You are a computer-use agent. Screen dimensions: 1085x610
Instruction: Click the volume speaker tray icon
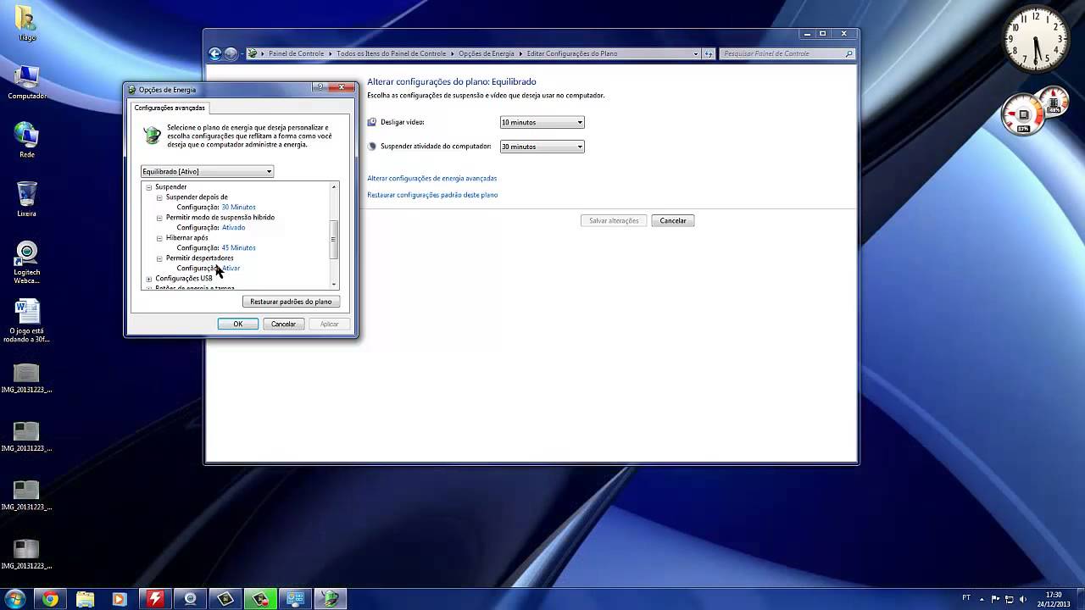1022,599
